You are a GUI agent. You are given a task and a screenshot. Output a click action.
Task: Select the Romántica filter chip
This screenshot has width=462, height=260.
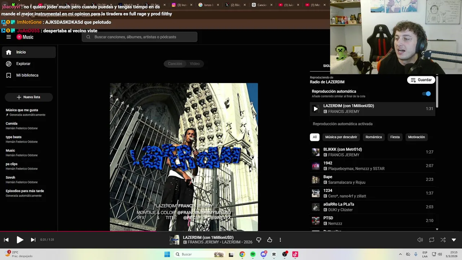pos(374,137)
